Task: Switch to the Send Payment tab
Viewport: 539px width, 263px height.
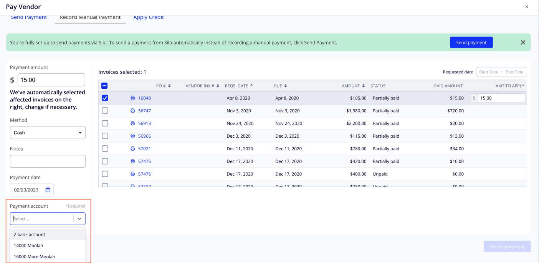Action: [29, 17]
